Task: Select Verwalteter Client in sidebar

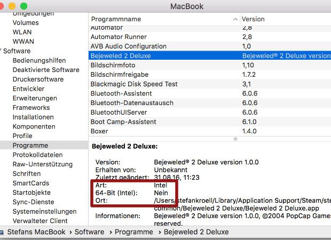Action: [x=40, y=221]
